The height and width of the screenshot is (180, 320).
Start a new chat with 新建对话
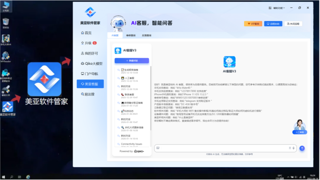click(x=132, y=61)
